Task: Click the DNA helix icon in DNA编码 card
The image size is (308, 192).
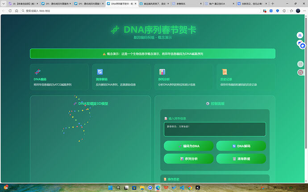Action: (x=37, y=72)
